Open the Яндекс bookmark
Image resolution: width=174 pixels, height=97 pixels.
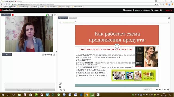click(34, 7)
